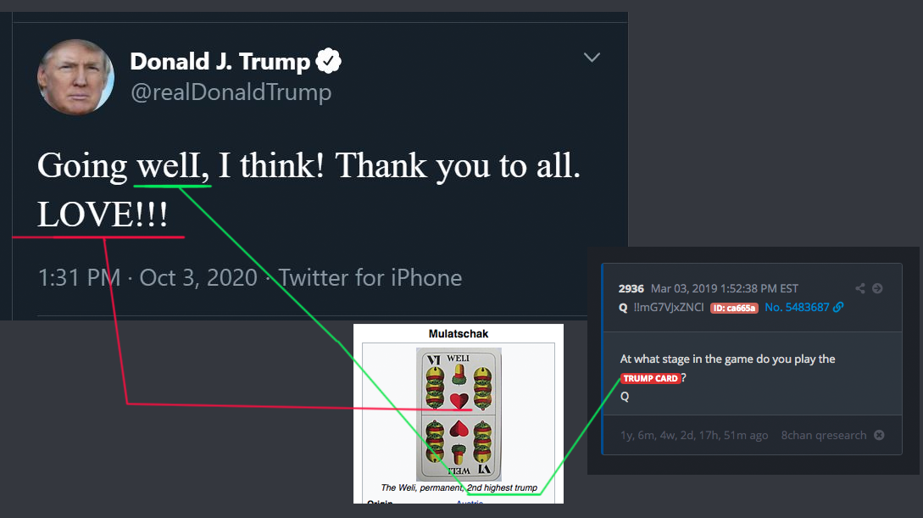
Task: Click the ID: ca665a badge
Action: (734, 307)
